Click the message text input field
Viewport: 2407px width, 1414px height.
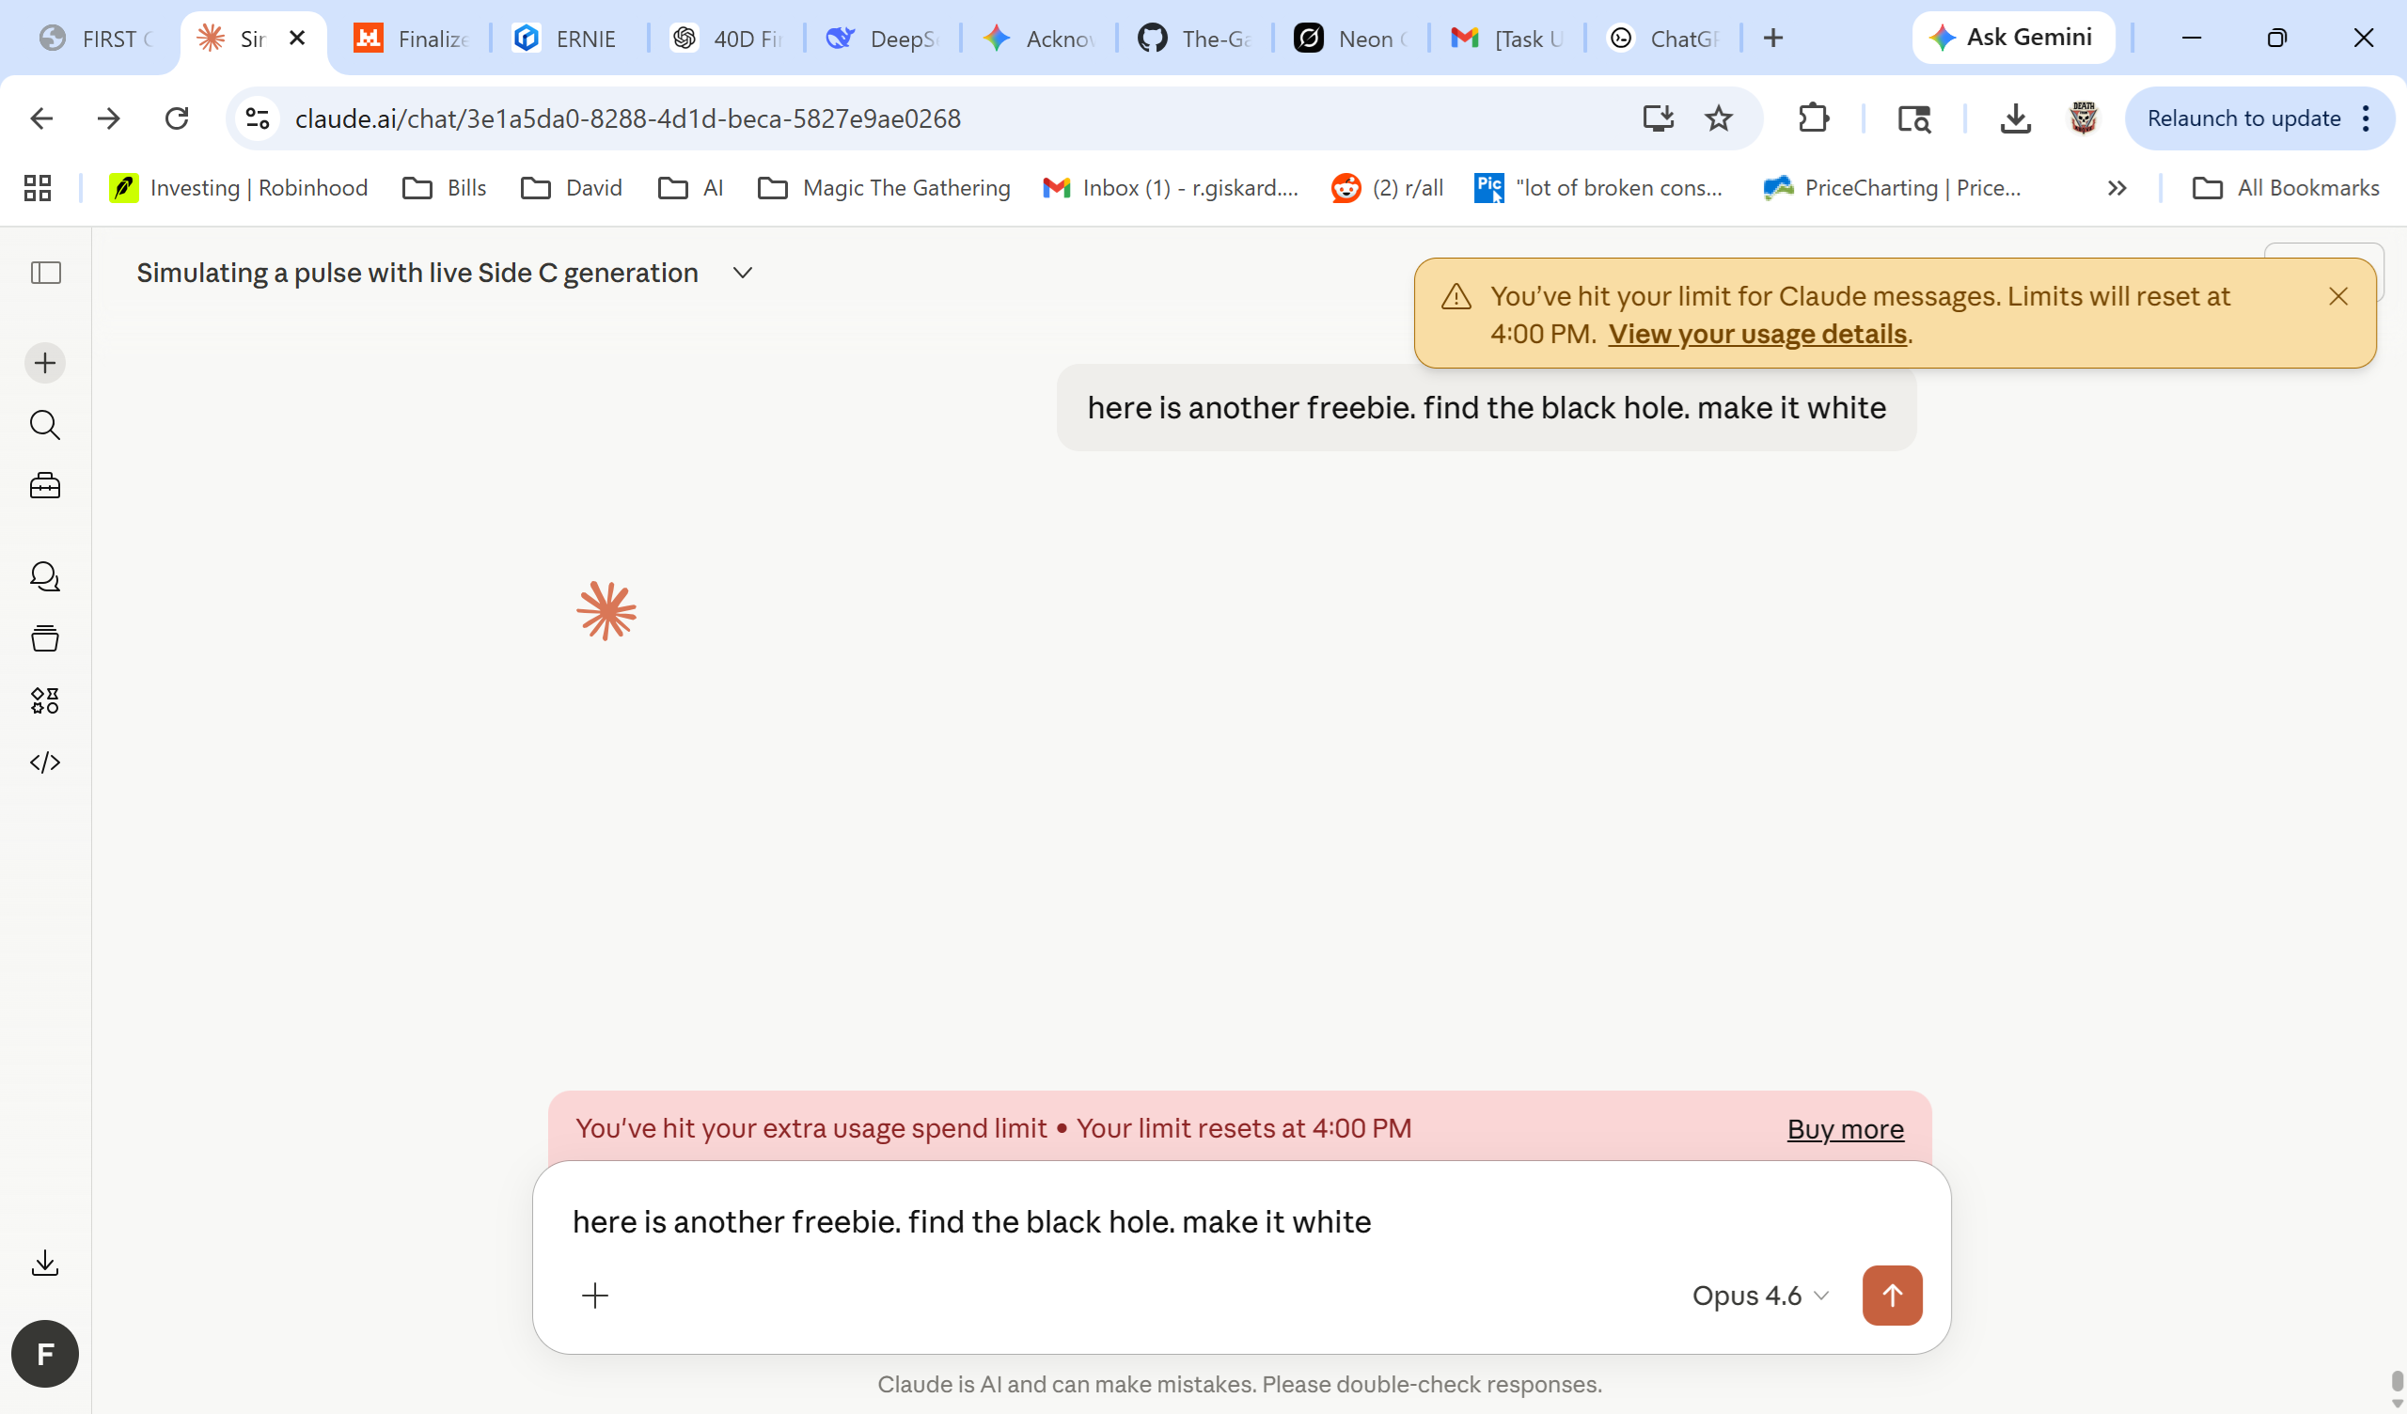tap(1241, 1222)
